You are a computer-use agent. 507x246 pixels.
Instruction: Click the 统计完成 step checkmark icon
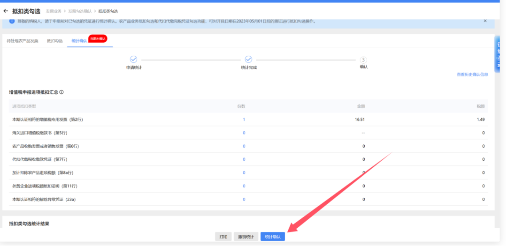tap(248, 60)
